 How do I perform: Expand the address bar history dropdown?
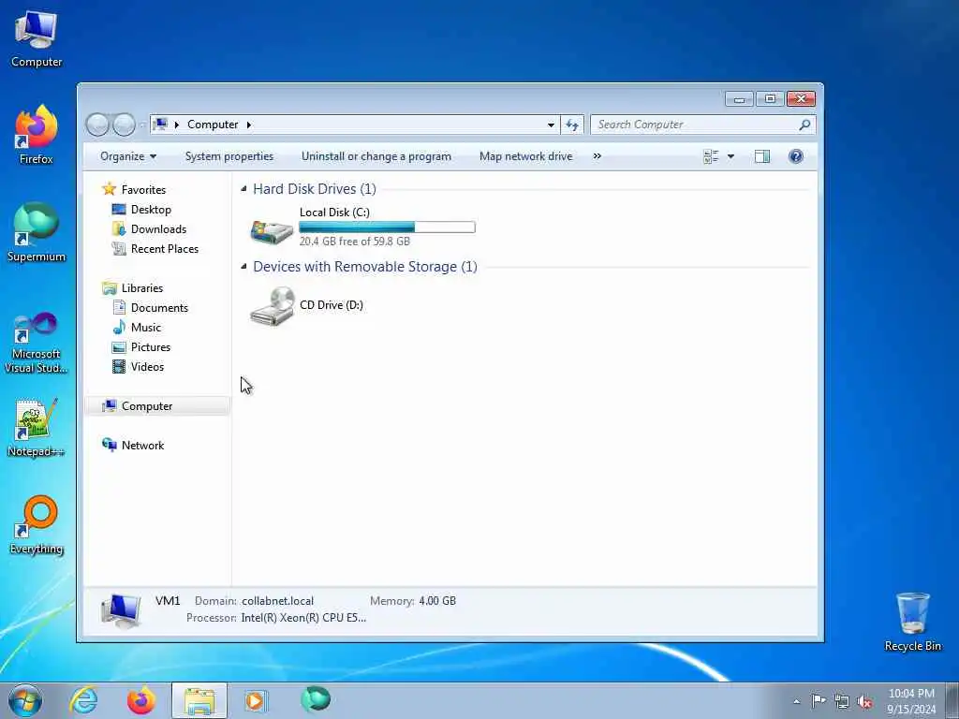[551, 125]
